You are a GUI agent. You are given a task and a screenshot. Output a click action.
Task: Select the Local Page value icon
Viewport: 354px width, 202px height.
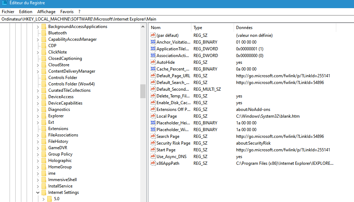click(x=153, y=116)
